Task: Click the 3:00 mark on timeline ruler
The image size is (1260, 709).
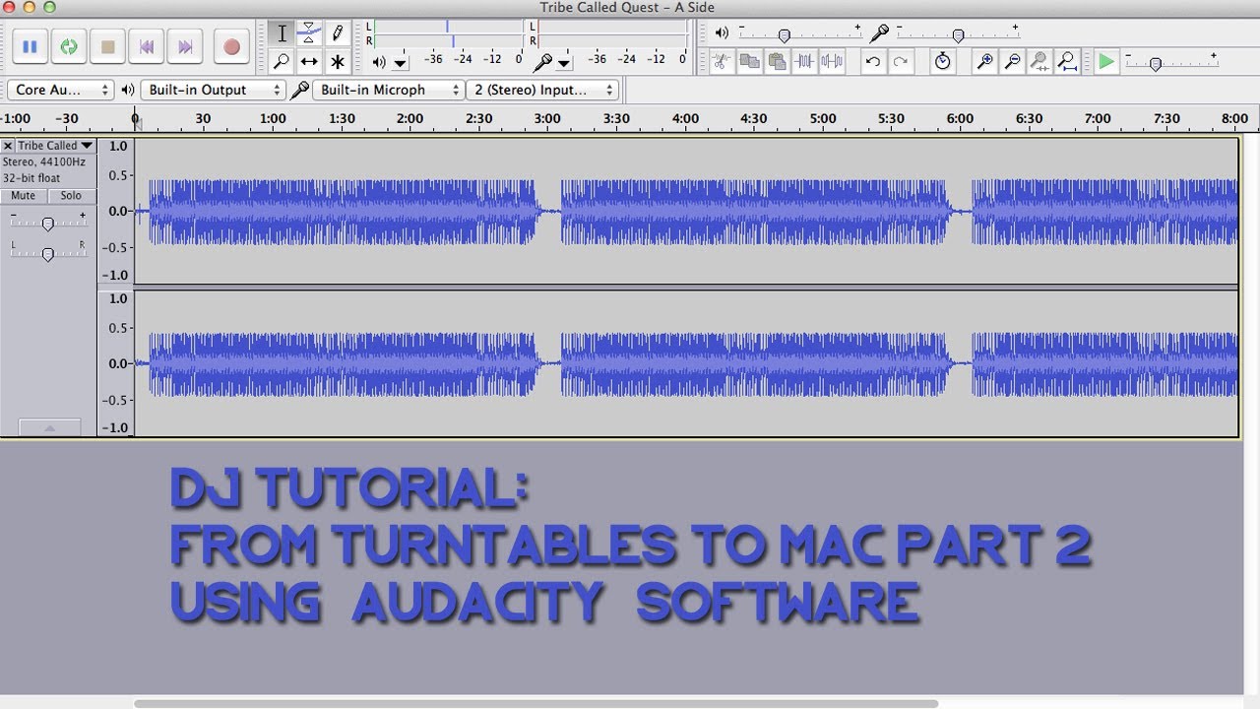Action: (x=547, y=118)
